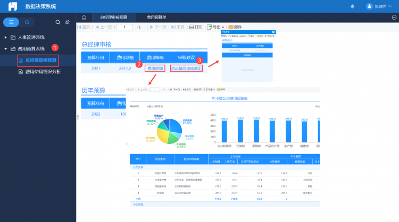
Task: Click the 总经理审核 section title
Action: 96,45
